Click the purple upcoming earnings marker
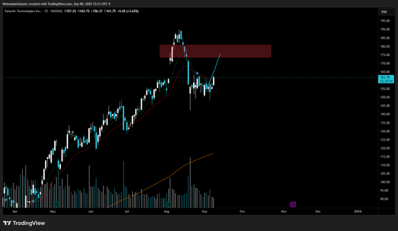398x231 pixels. 293,204
